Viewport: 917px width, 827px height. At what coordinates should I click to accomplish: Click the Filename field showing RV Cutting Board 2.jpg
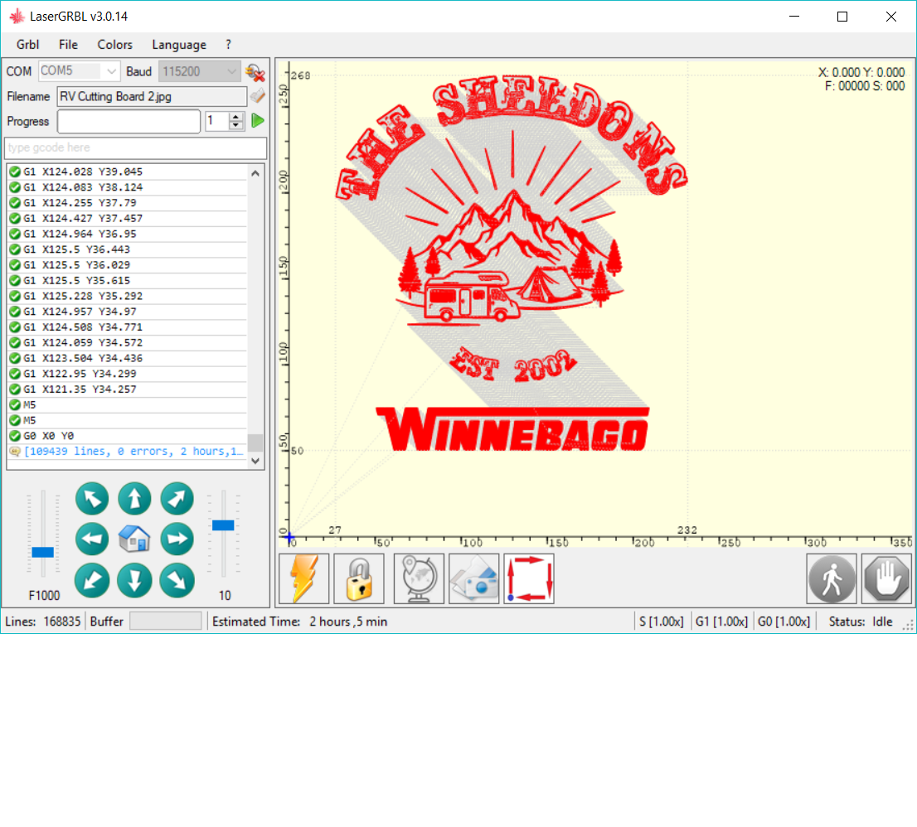tap(152, 96)
